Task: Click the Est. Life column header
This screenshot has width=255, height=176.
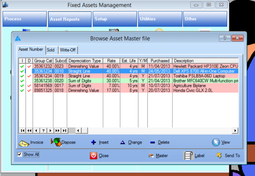Action: [129, 60]
